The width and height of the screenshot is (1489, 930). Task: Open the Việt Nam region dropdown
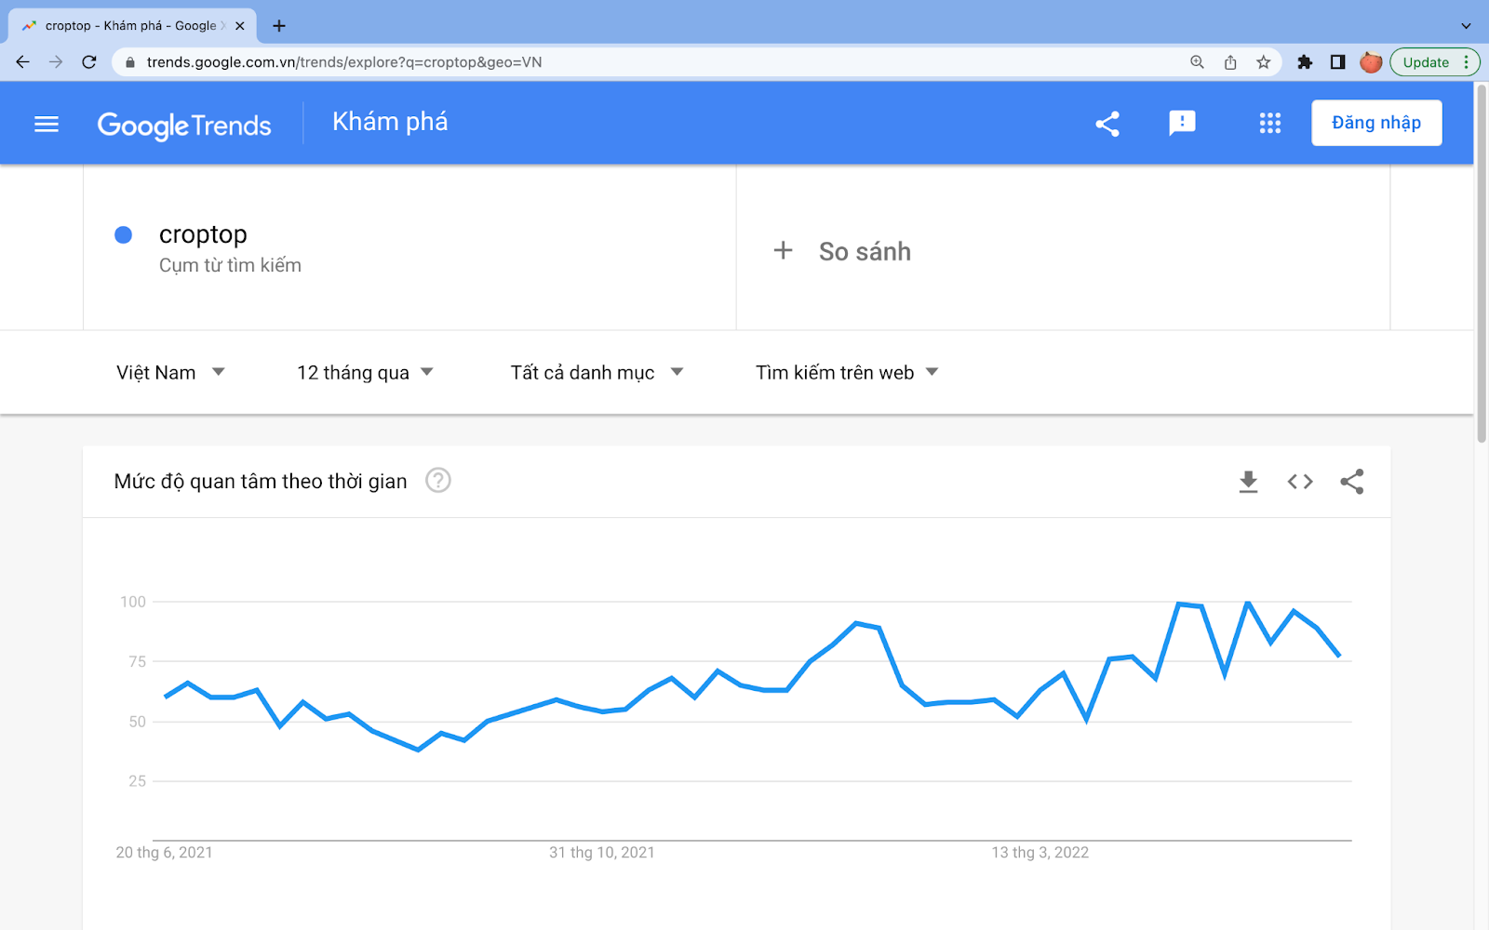pos(170,372)
